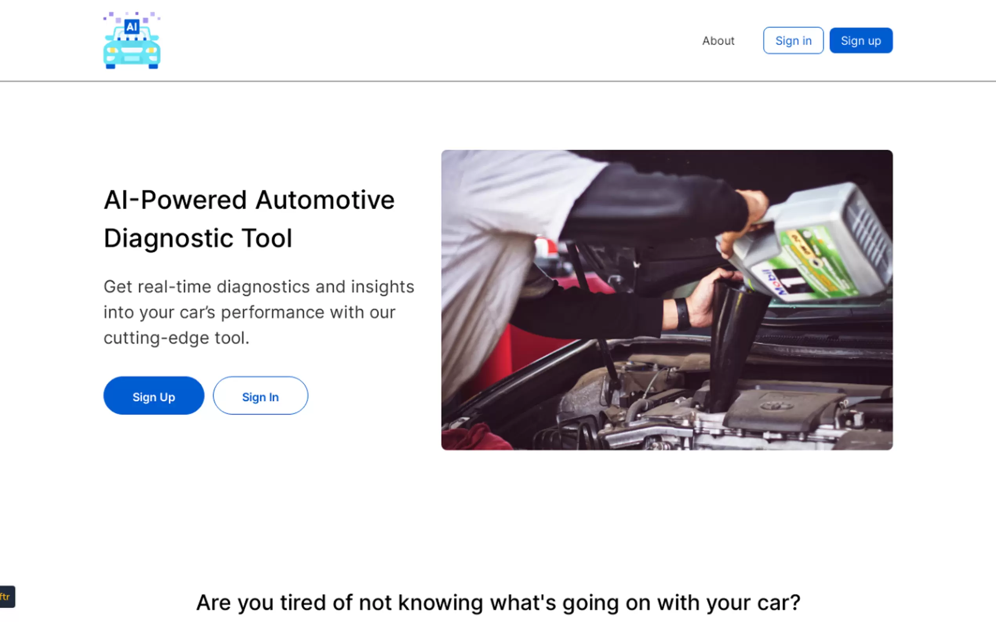996x622 pixels.
Task: Click the header Sign up button
Action: 861,40
